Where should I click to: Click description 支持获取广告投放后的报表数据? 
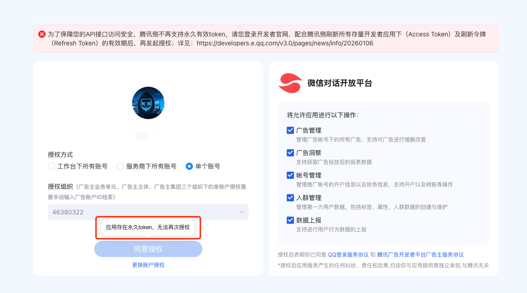[334, 162]
